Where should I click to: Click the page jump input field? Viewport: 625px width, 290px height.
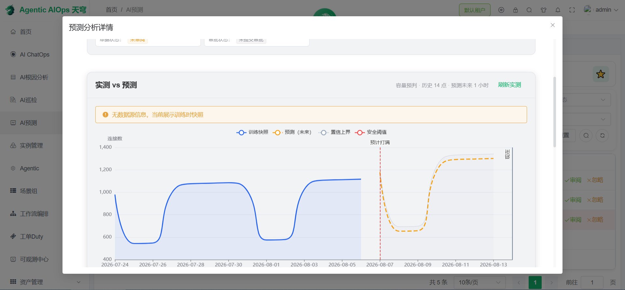click(x=592, y=283)
